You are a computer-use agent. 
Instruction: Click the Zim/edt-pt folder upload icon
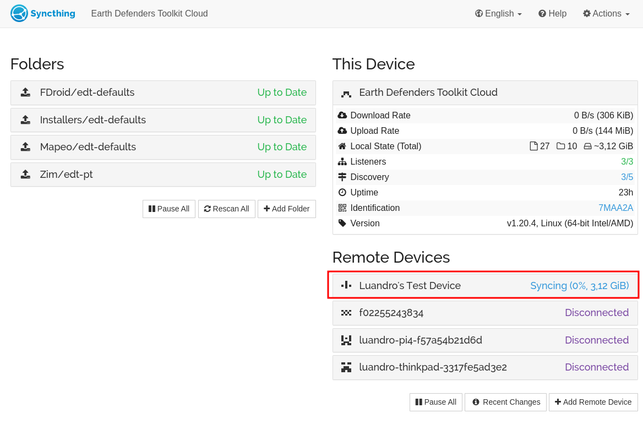(x=25, y=175)
